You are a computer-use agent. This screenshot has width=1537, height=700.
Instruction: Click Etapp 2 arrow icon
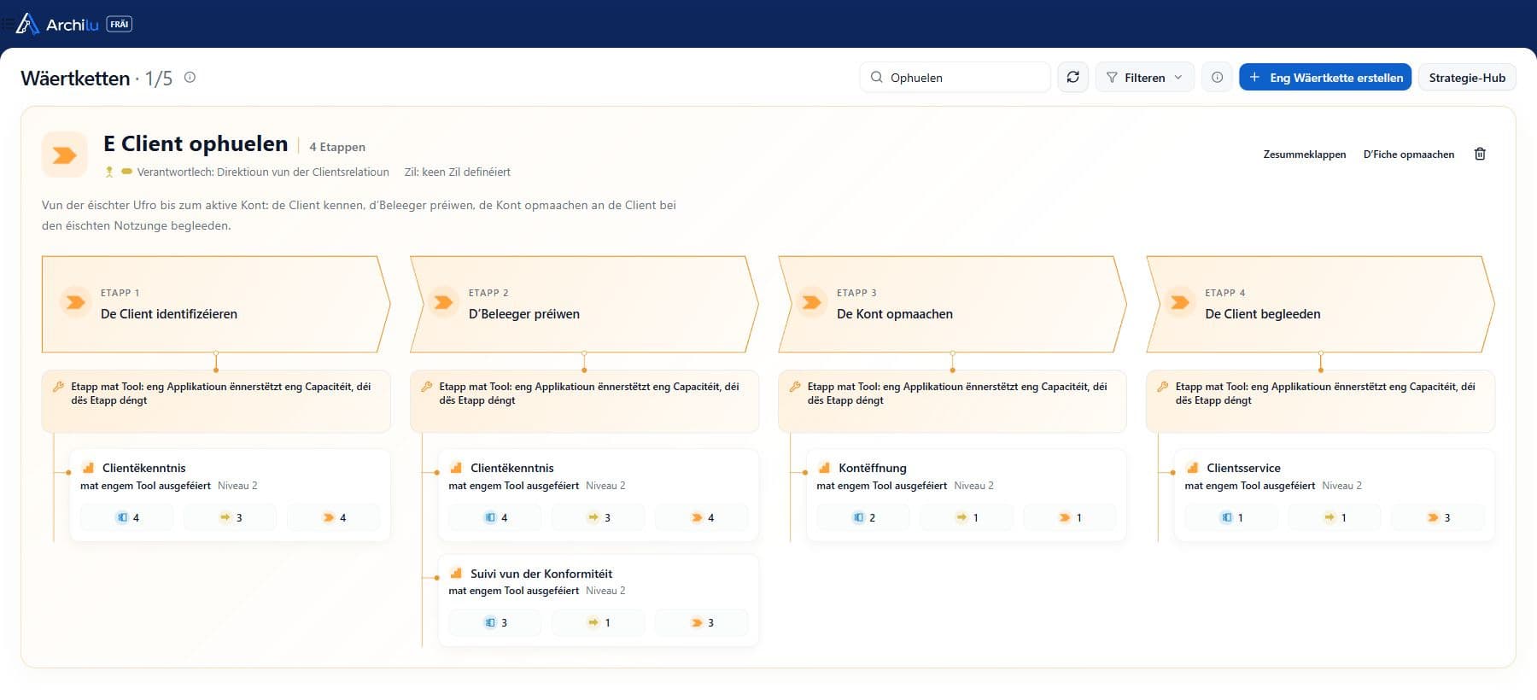click(x=443, y=302)
